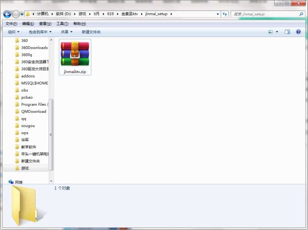The width and height of the screenshot is (308, 230).
Task: Open more view options dropdown arrow
Action: click(x=277, y=32)
